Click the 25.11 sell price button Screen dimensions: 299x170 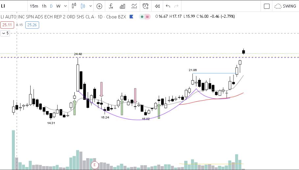[7, 25]
